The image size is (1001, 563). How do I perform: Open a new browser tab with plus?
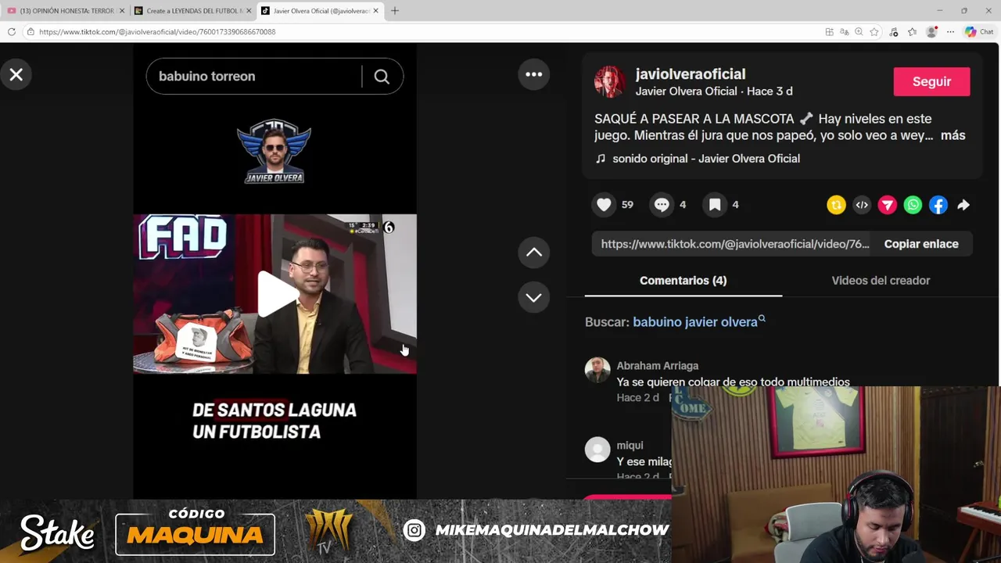click(x=395, y=11)
